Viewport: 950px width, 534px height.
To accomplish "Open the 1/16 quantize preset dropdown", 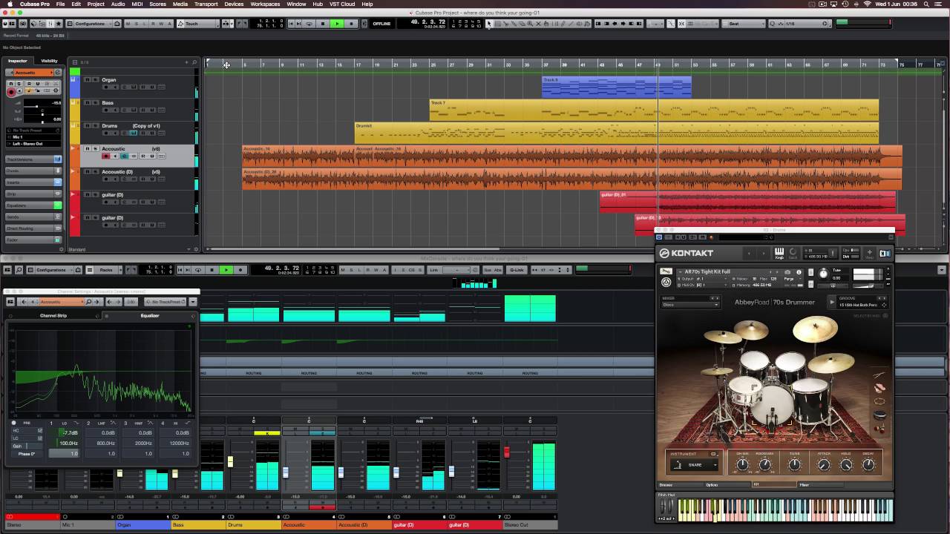I will 800,24.
